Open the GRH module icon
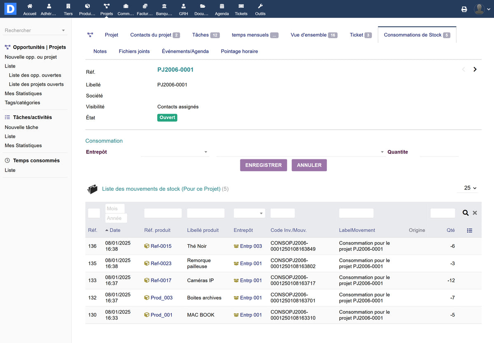This screenshot has width=494, height=343. click(x=183, y=9)
